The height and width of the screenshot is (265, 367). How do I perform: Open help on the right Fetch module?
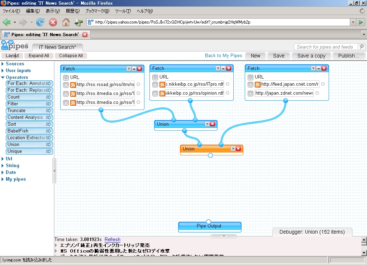click(313, 68)
